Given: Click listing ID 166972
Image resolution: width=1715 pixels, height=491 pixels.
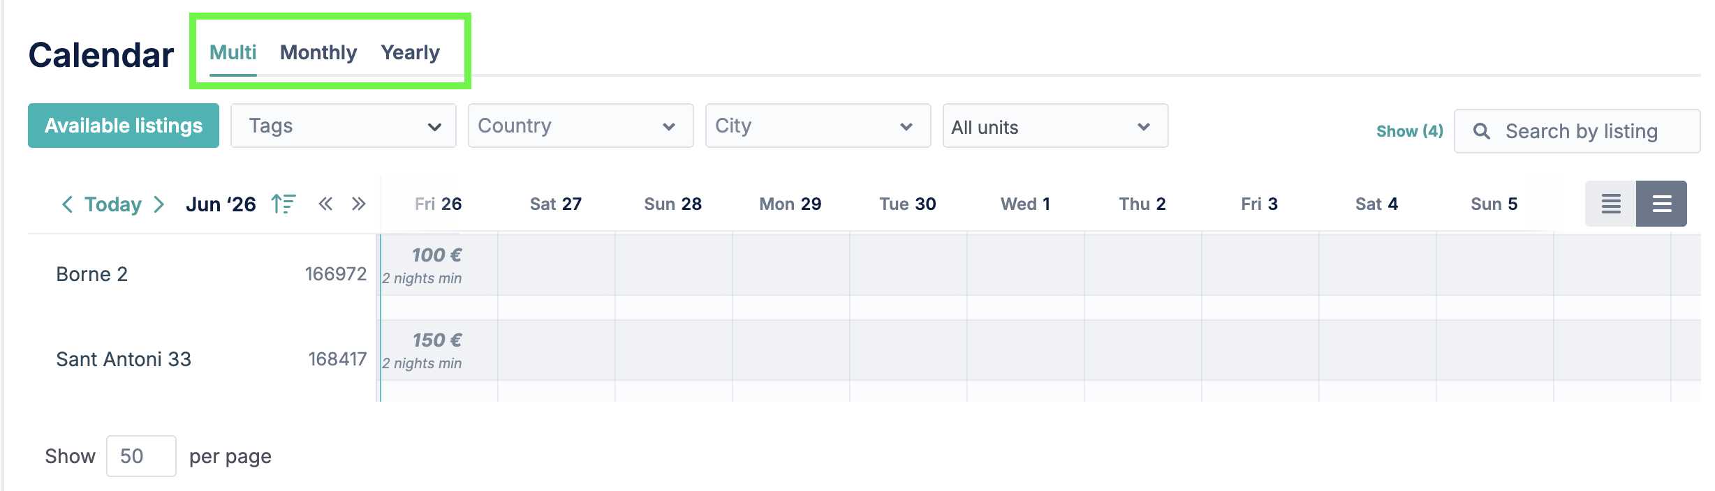Looking at the screenshot, I should (x=336, y=274).
